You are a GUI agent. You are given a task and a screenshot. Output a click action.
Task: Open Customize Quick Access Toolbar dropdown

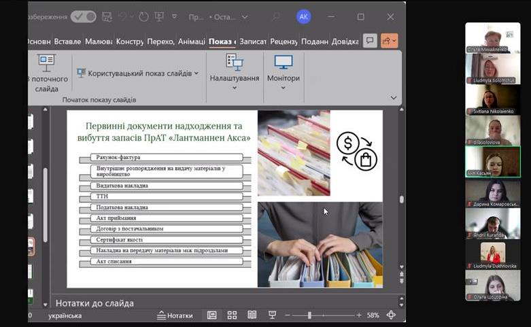click(175, 16)
